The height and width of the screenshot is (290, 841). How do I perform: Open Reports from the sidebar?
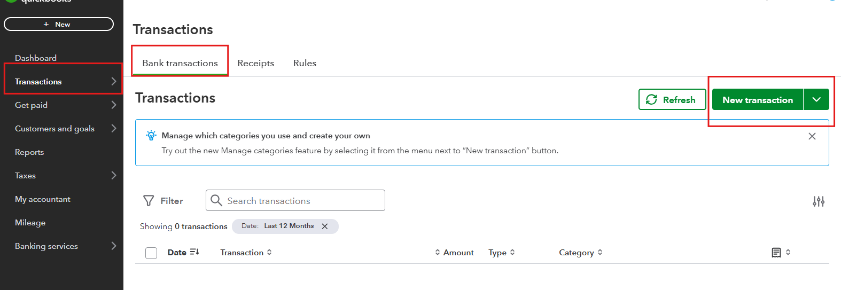click(x=29, y=152)
